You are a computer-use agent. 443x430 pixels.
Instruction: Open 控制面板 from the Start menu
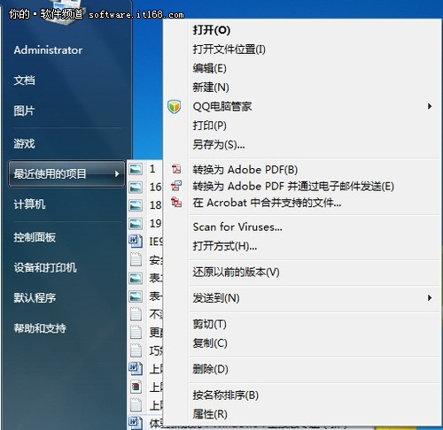pyautogui.click(x=35, y=237)
